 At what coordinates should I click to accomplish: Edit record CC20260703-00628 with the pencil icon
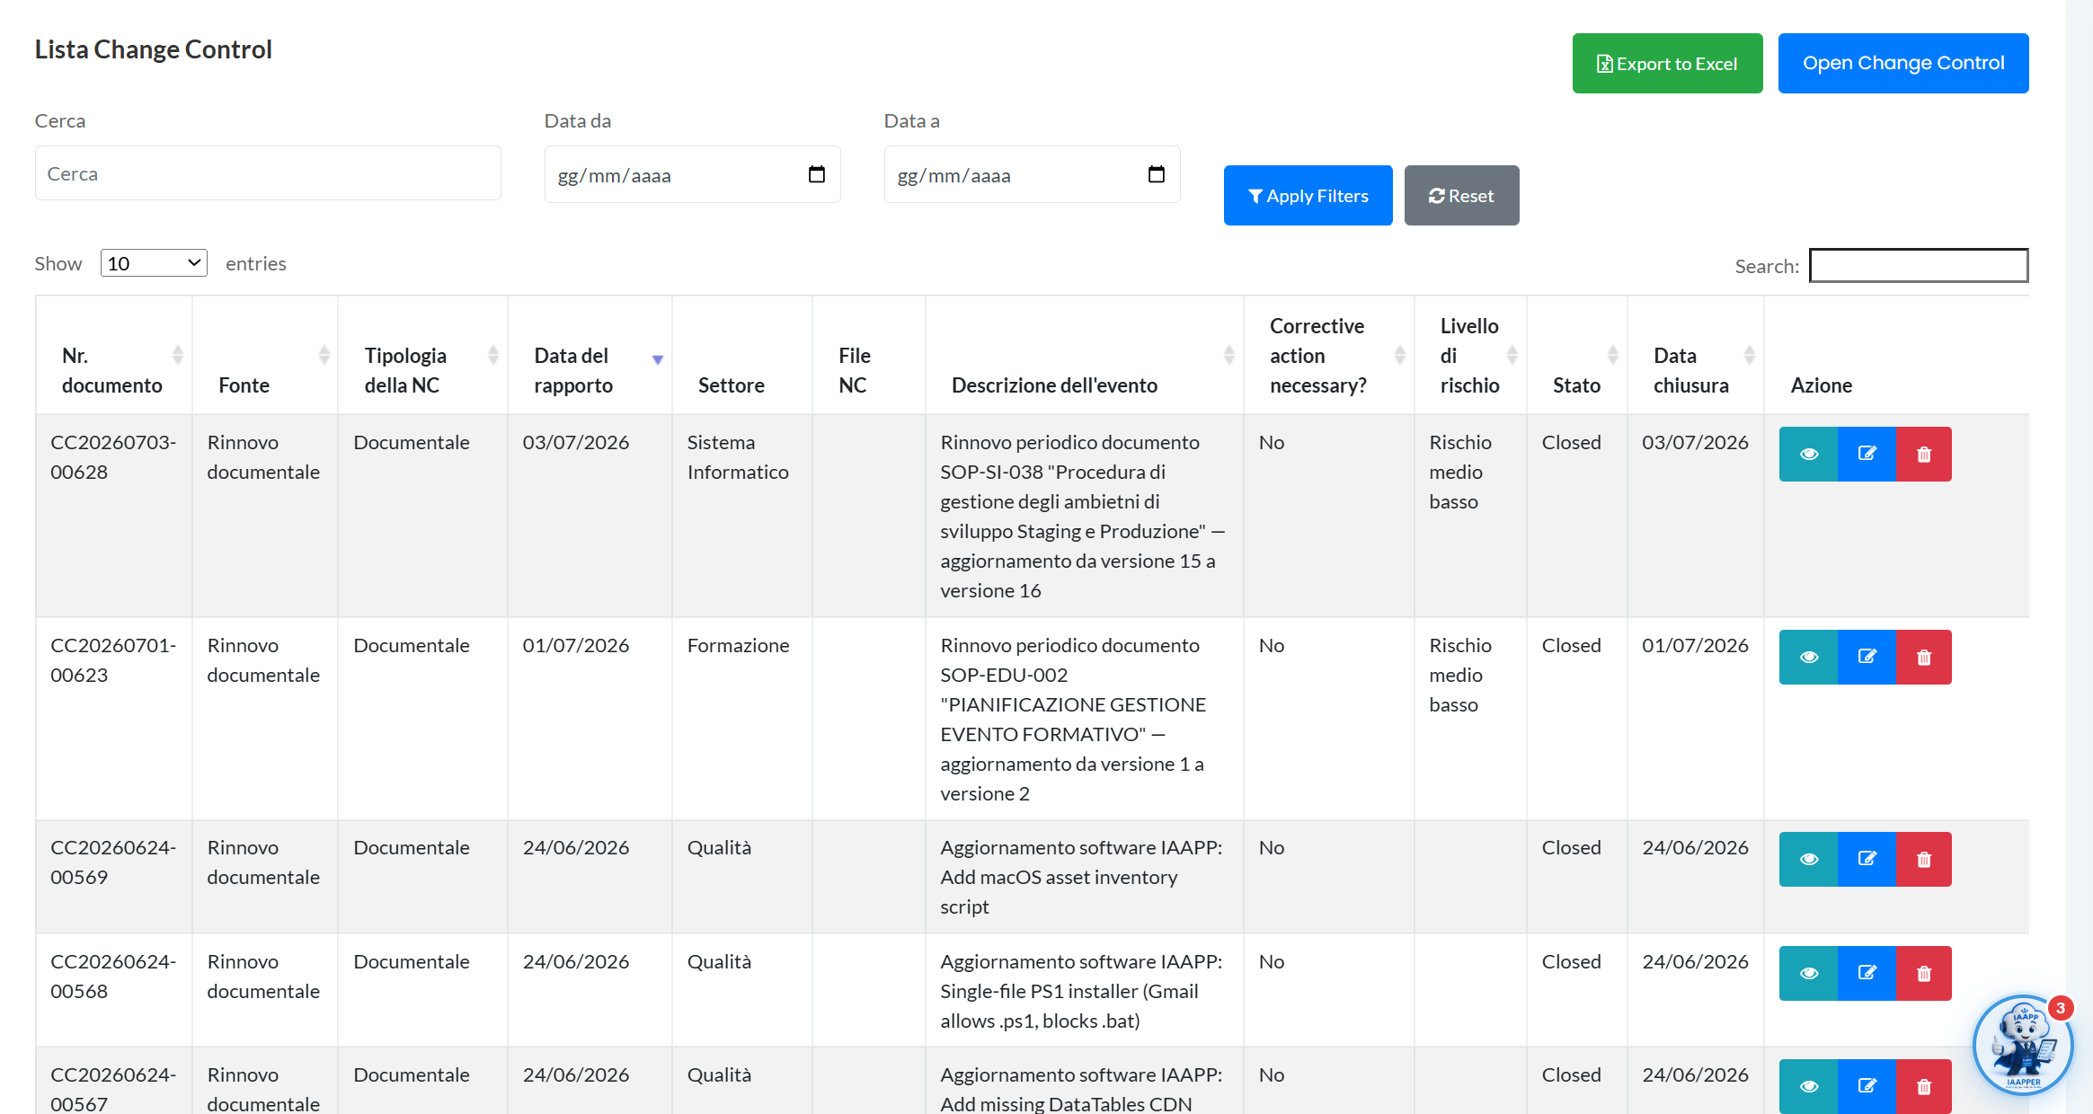(x=1867, y=454)
